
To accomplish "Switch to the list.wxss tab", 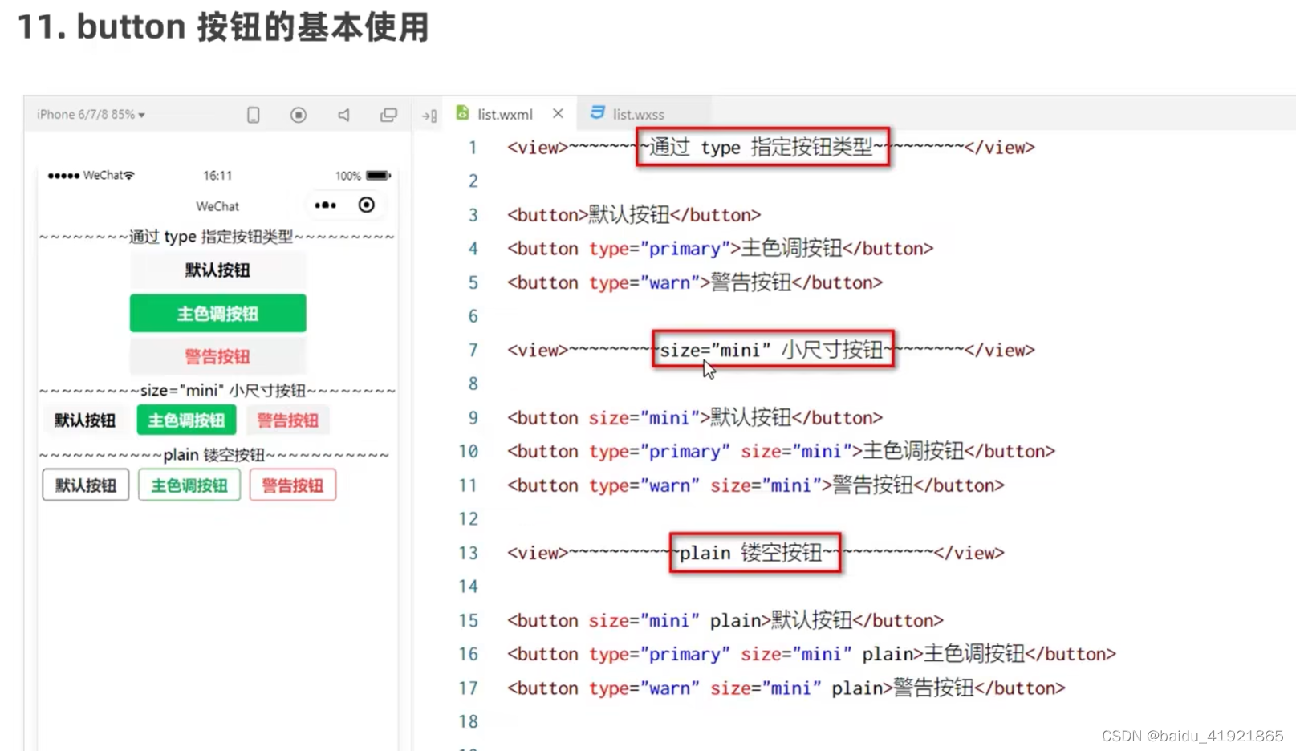I will [638, 114].
